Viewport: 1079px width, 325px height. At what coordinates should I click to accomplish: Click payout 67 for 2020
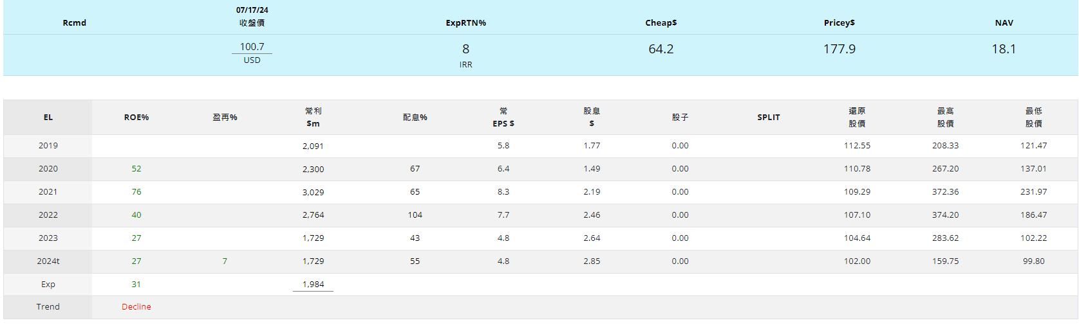(415, 169)
